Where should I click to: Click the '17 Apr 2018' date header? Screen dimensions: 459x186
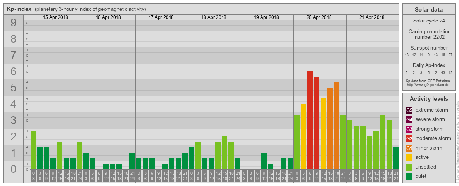click(x=161, y=17)
